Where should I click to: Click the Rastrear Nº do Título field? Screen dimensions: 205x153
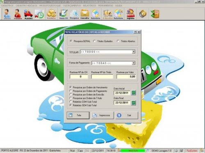click(102, 76)
